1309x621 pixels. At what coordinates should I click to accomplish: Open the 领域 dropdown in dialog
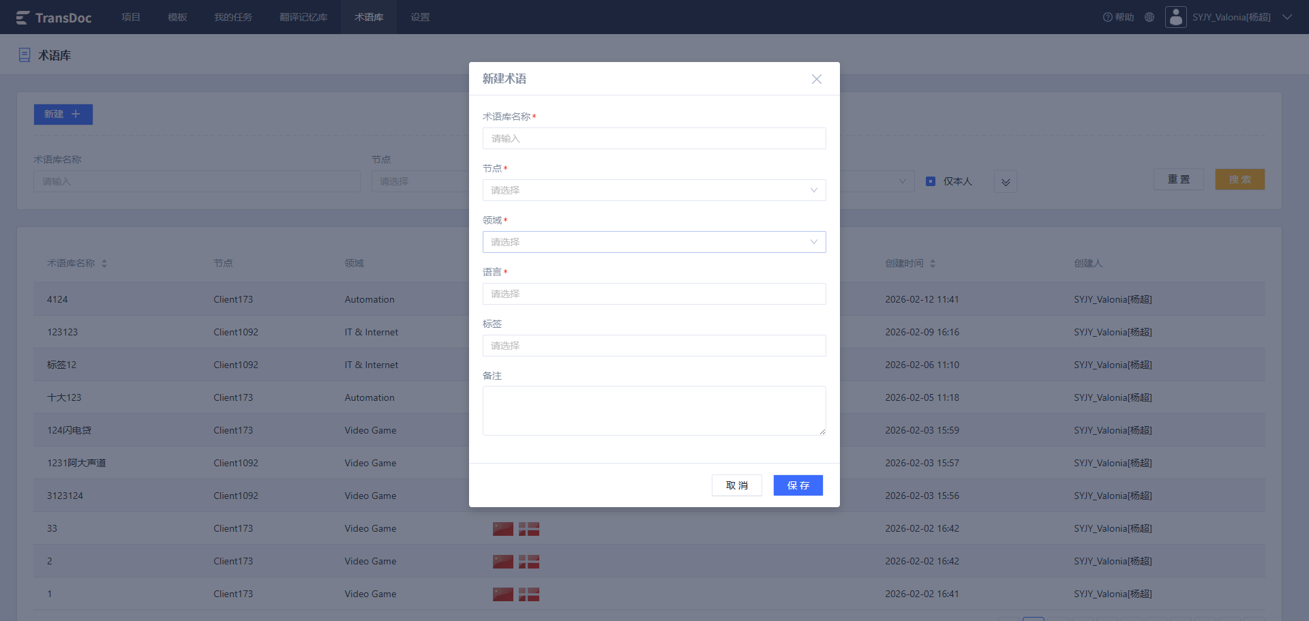(x=654, y=242)
